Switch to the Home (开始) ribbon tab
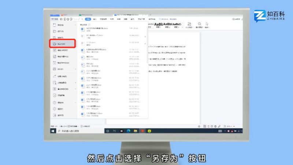 point(88,19)
